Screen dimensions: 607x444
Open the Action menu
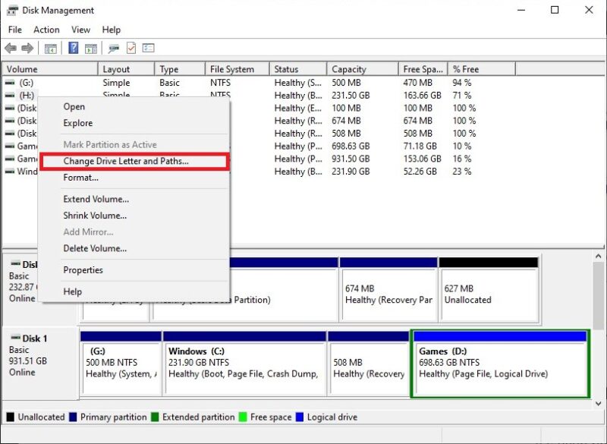coord(46,30)
